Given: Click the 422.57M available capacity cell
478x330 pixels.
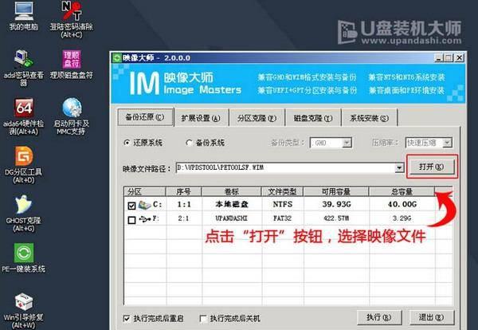Looking at the screenshot, I should 336,218.
